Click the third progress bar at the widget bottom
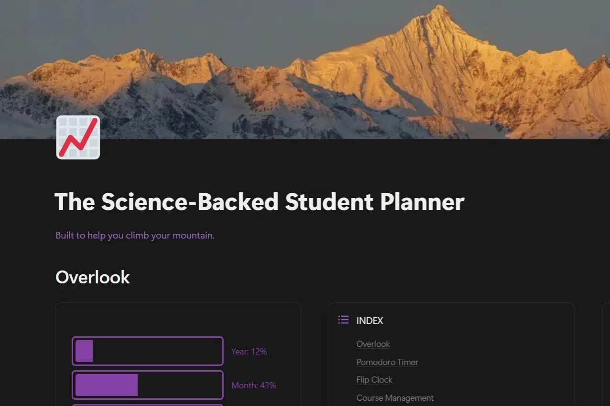Screen dimensions: 610x406 (147, 405)
